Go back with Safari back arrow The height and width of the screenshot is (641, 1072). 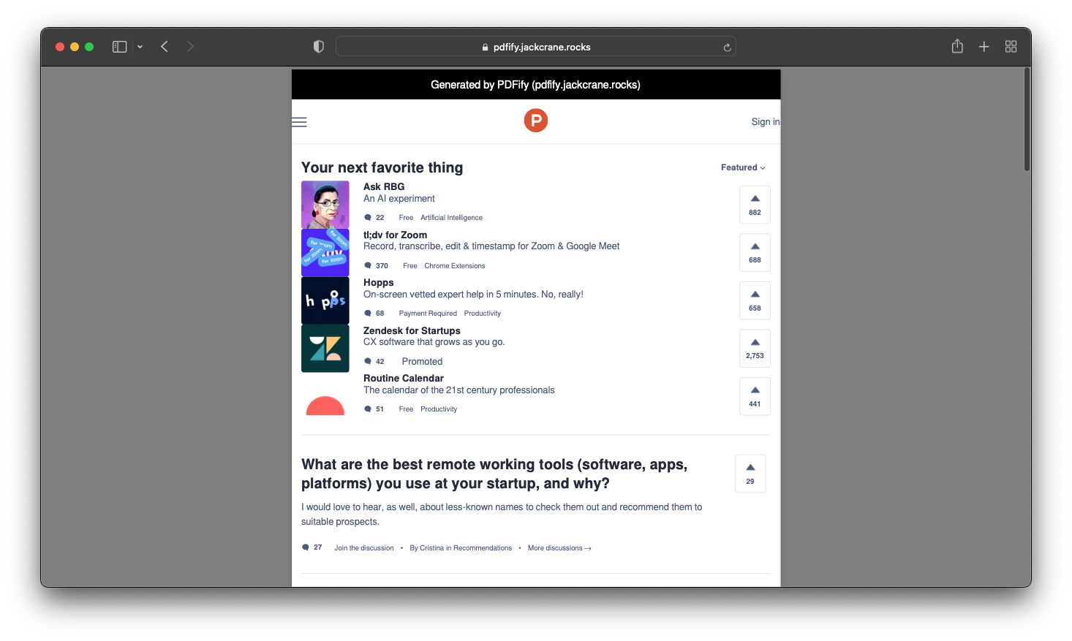[x=165, y=47]
